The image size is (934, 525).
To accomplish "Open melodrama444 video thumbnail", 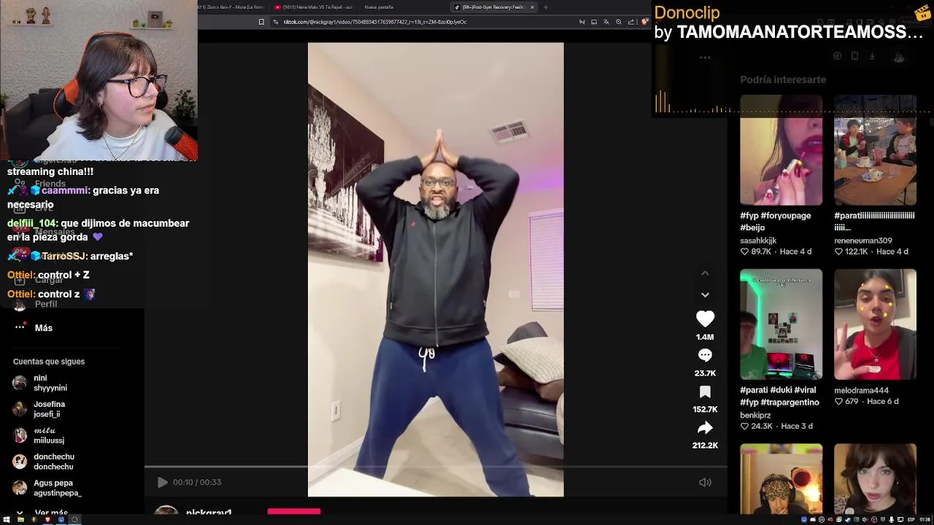I will 875,324.
